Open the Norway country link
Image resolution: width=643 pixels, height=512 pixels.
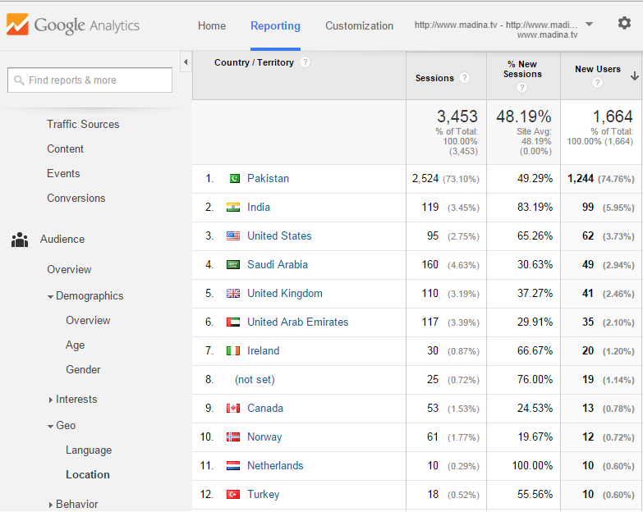coord(264,437)
